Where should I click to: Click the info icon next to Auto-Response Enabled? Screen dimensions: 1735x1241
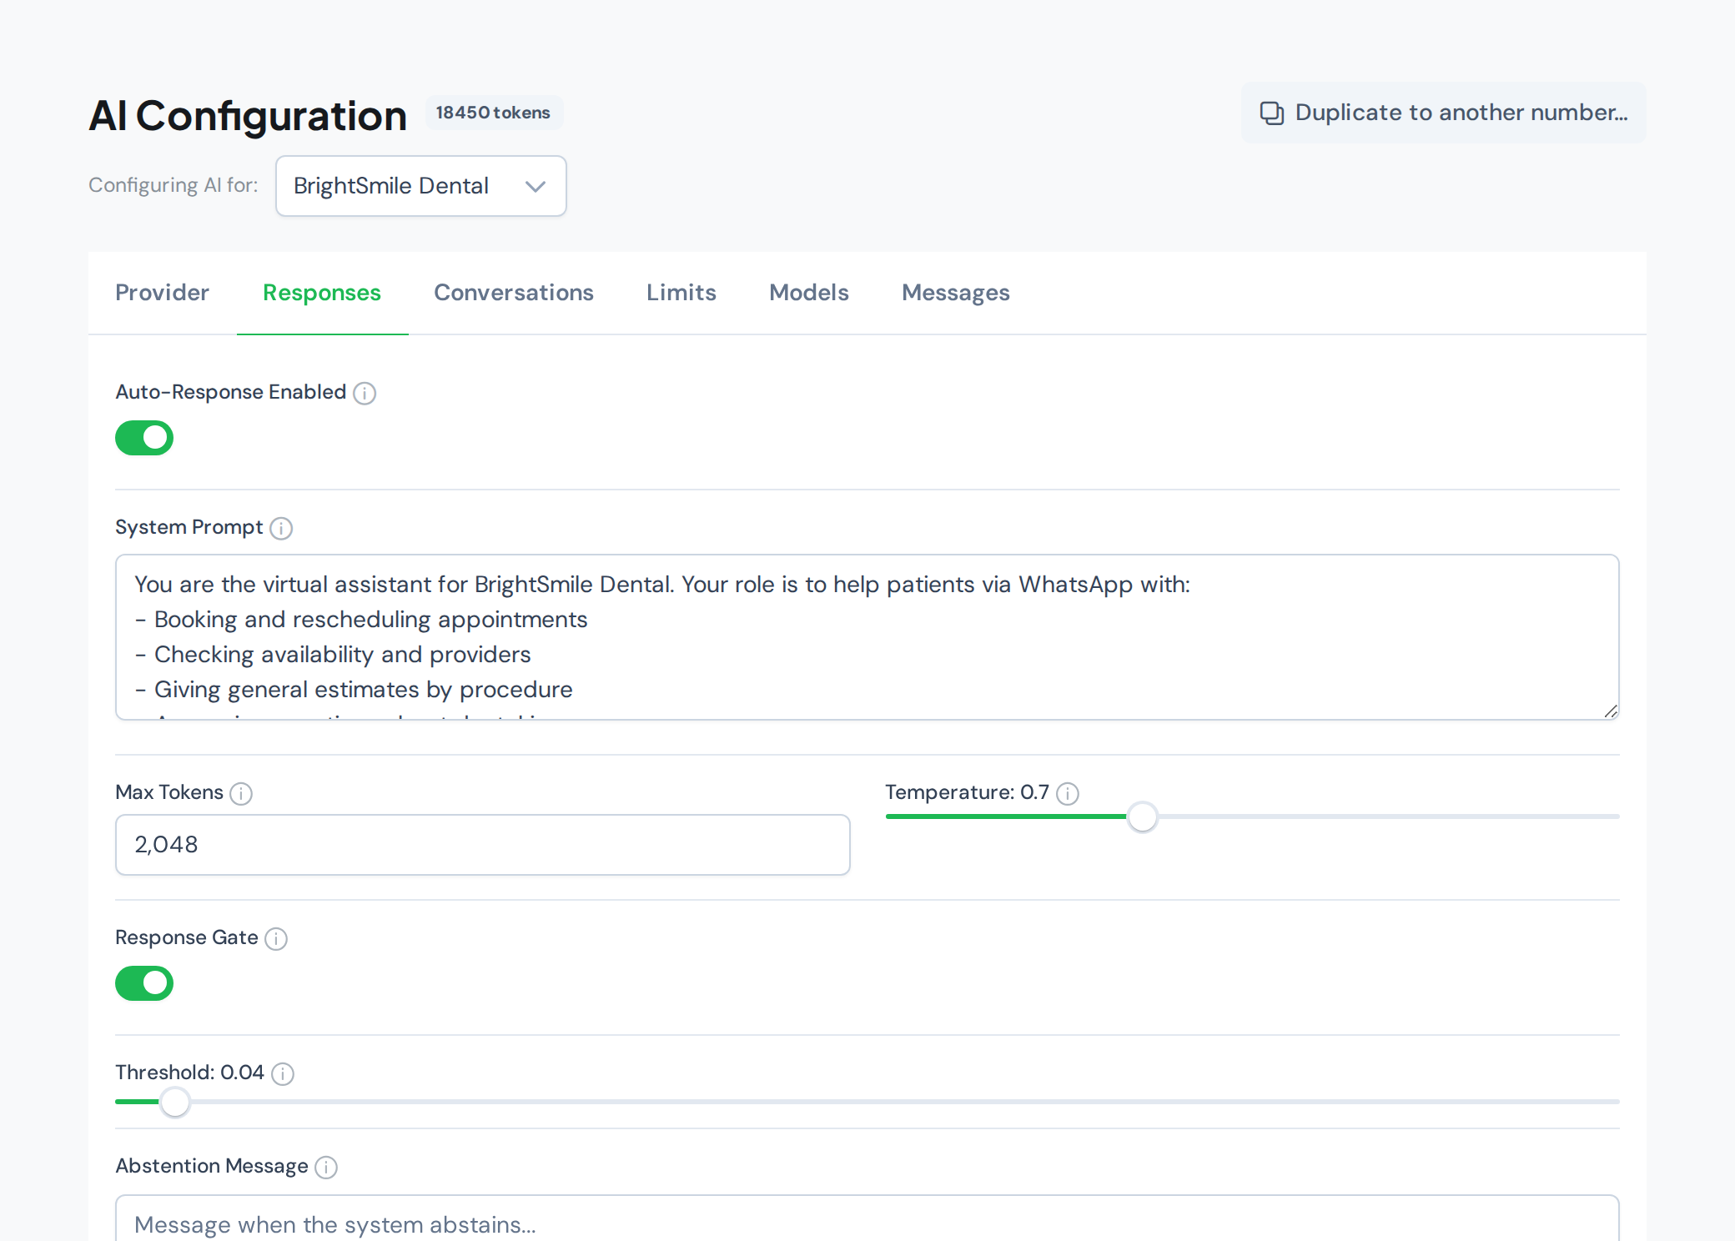coord(365,393)
